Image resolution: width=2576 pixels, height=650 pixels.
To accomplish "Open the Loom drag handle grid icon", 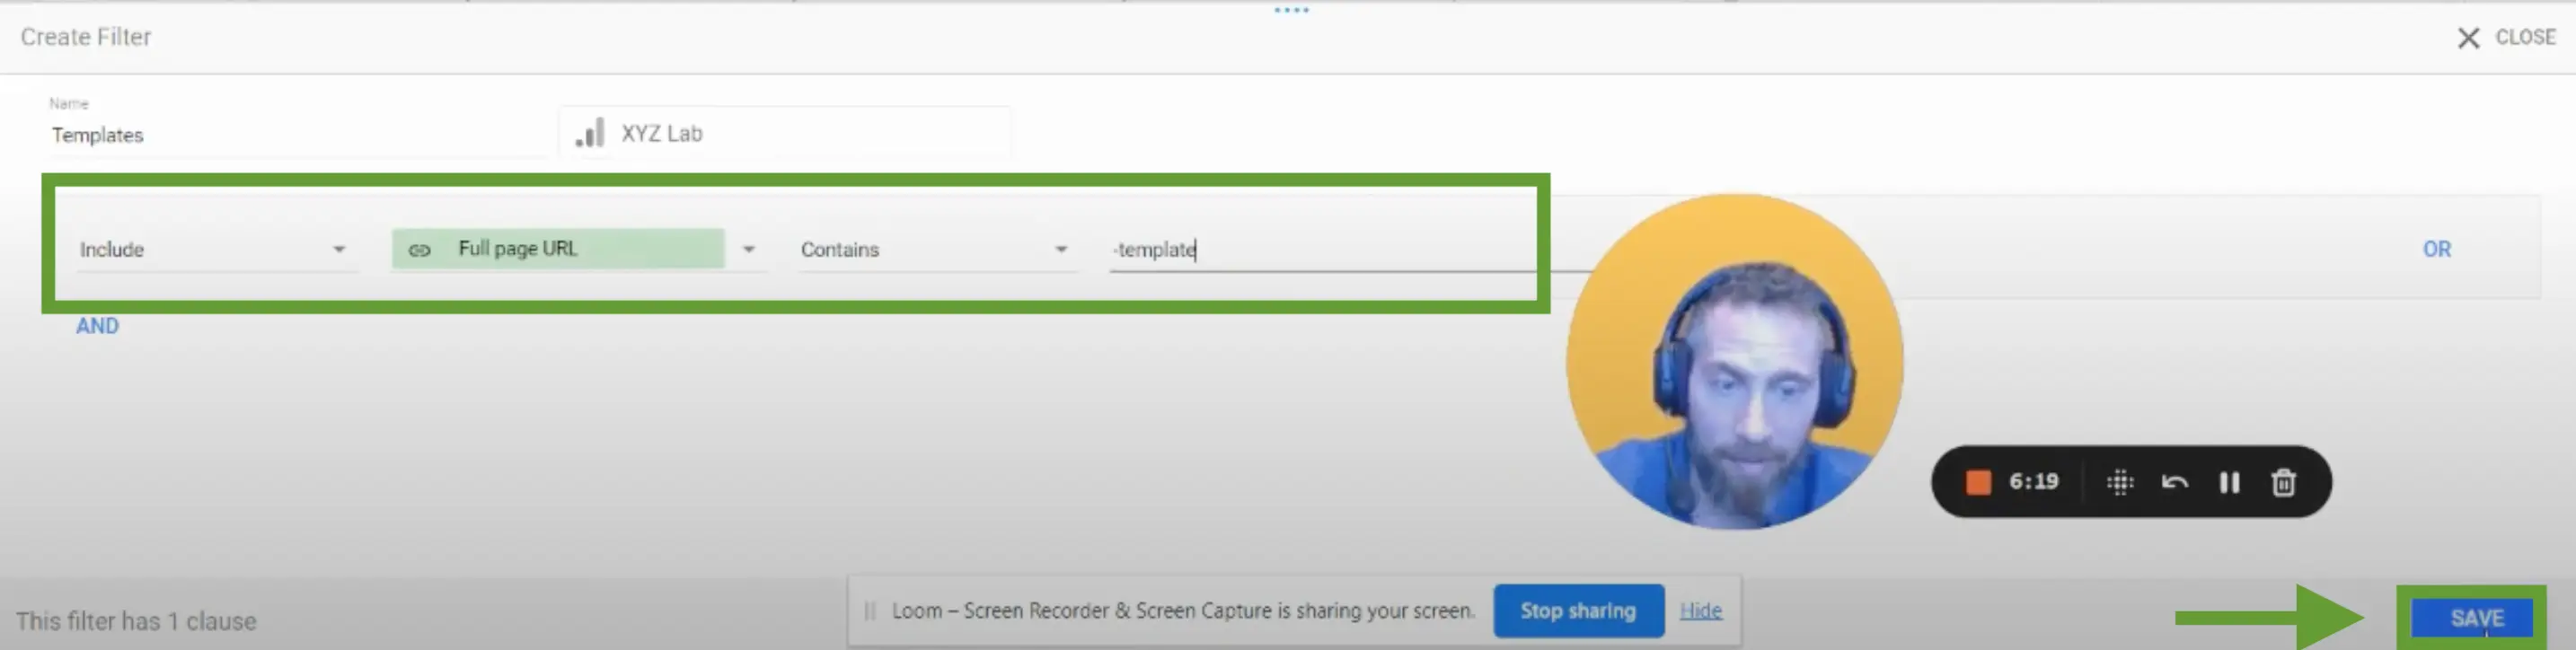I will [x=2119, y=482].
